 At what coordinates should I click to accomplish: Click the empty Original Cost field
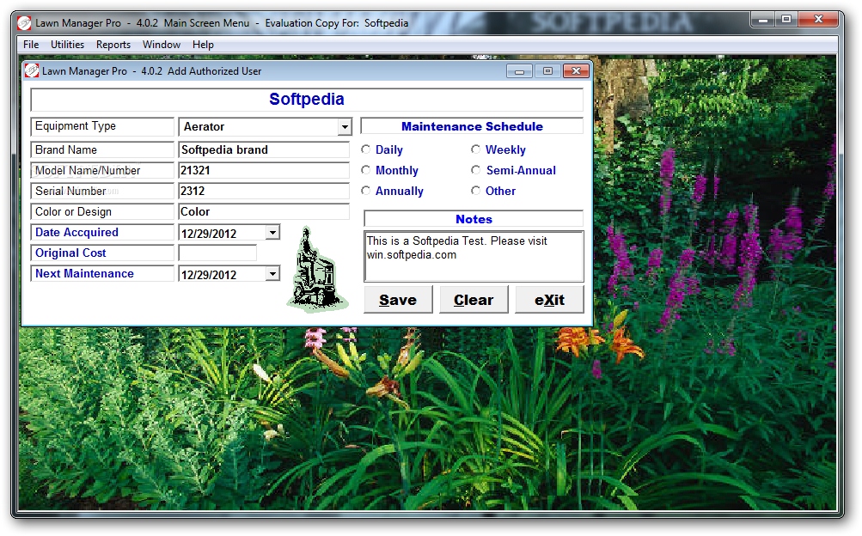pyautogui.click(x=217, y=253)
